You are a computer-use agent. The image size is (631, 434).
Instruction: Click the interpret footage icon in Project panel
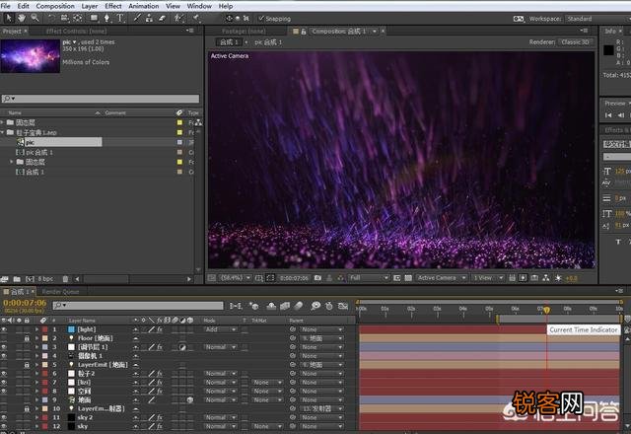6,279
